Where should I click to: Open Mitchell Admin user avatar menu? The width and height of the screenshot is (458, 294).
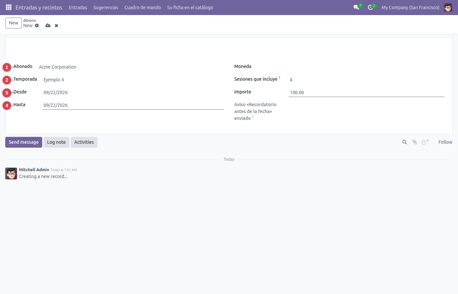click(x=448, y=7)
